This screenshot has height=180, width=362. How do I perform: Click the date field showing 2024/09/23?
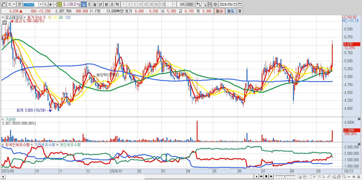228,4
